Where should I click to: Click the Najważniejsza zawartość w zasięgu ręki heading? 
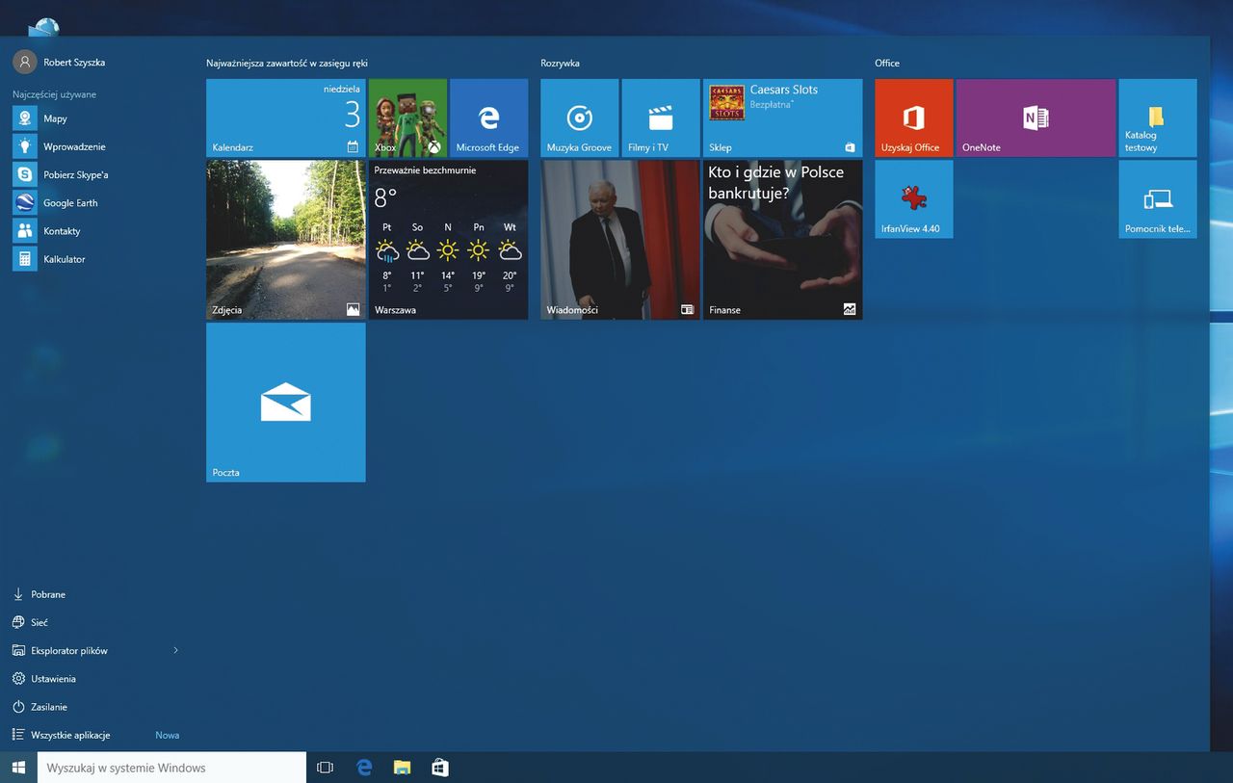tap(287, 64)
